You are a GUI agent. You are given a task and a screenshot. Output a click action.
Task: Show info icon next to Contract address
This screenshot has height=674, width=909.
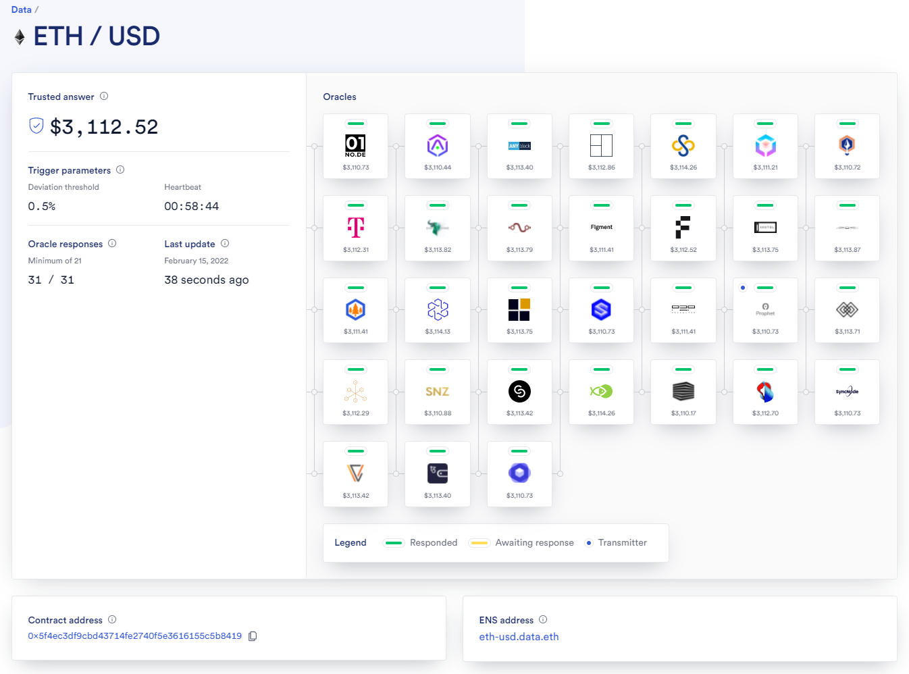pos(112,619)
